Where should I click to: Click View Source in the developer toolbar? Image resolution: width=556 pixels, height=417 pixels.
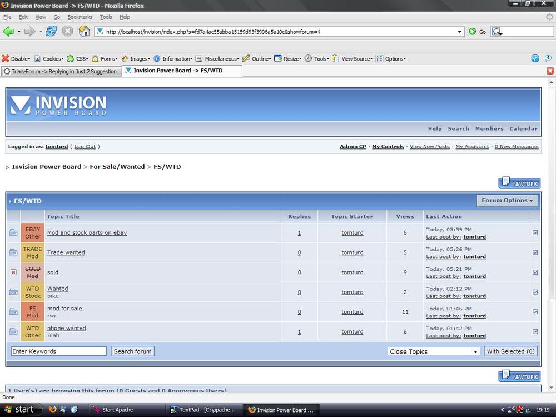pos(352,59)
